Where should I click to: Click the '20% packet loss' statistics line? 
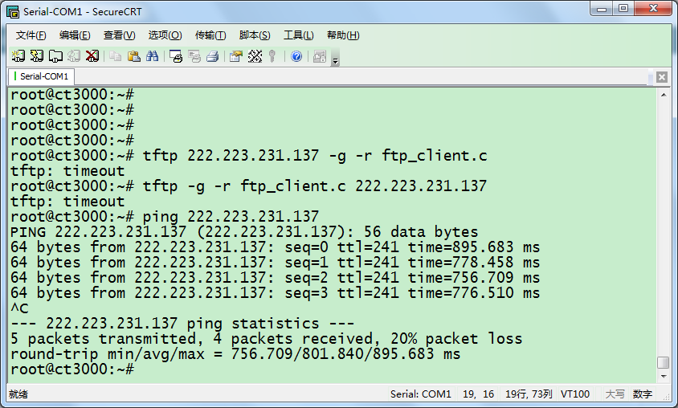267,339
